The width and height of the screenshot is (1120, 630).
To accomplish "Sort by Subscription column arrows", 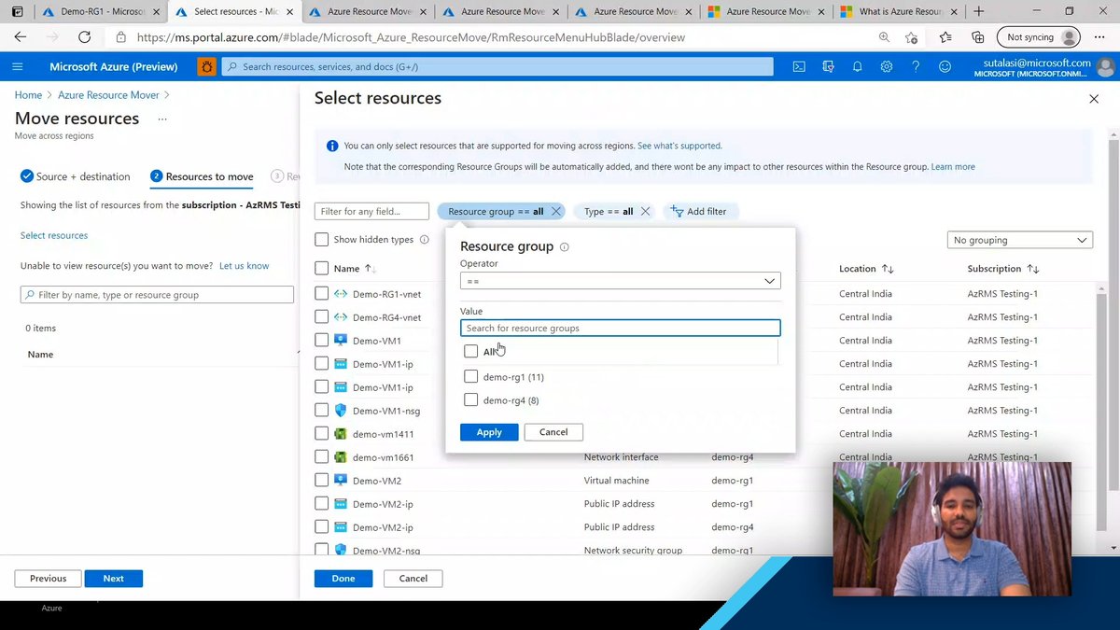I will (x=1032, y=269).
